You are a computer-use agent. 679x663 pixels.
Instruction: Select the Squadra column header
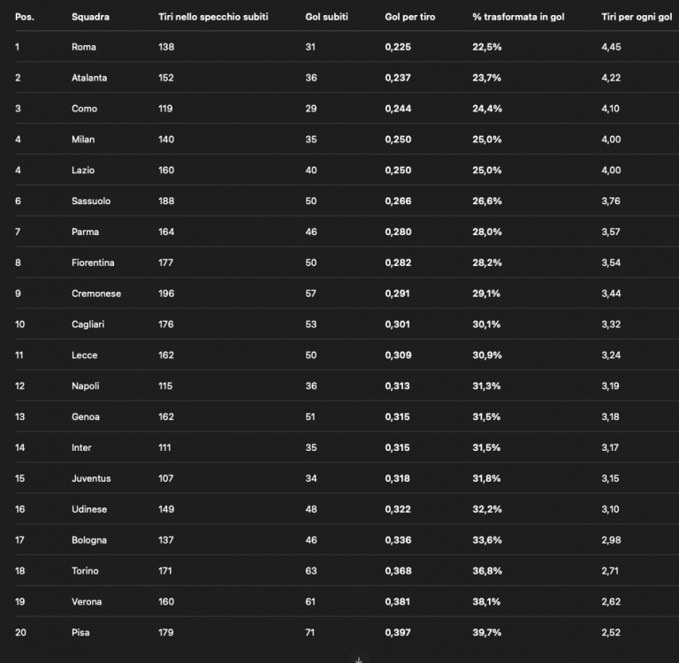[90, 17]
